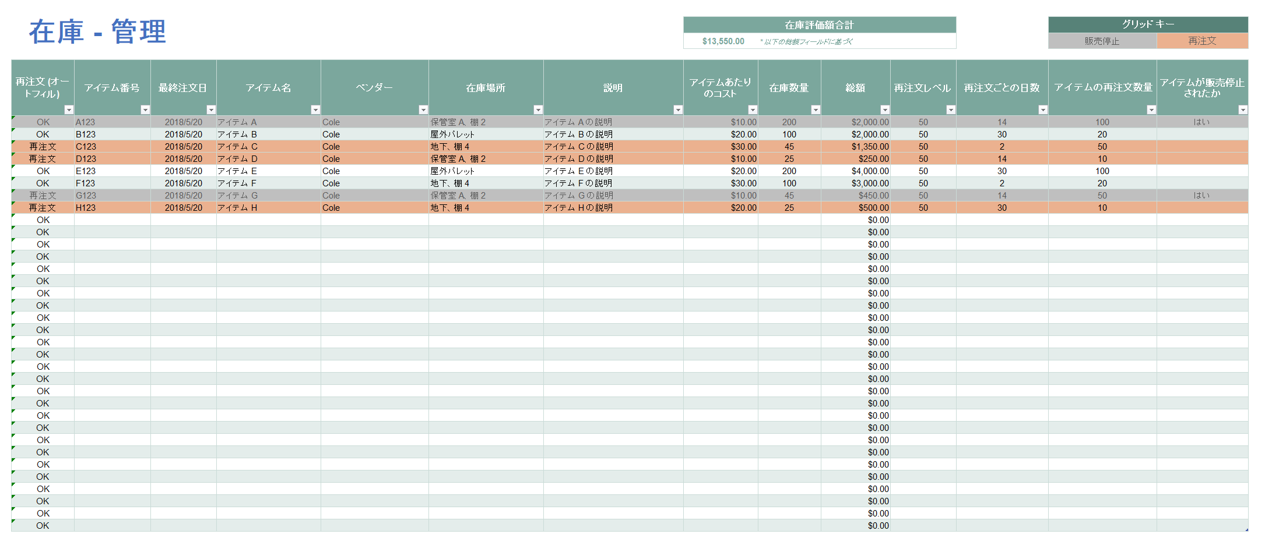Select item number cell E123
Viewport: 1265px width, 552px height.
[112, 171]
